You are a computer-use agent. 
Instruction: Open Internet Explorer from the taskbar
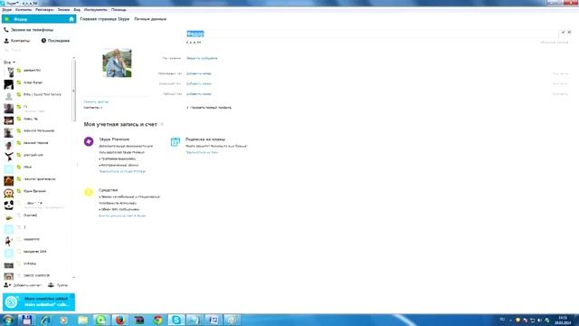(x=45, y=320)
